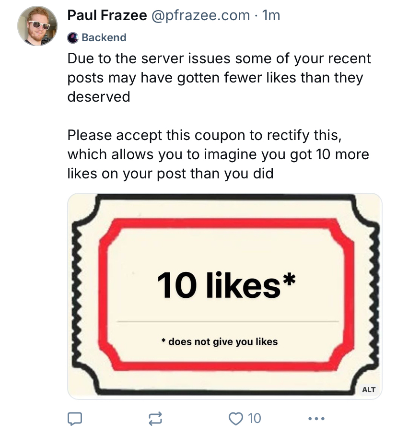Open the "Backend" label text
Screen dimensions: 397x434
click(104, 37)
